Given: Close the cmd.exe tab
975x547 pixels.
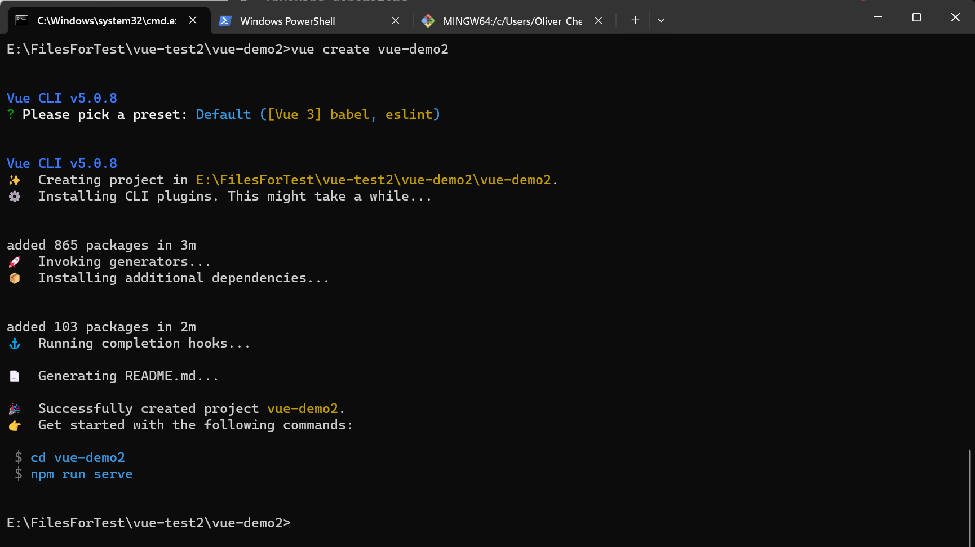Looking at the screenshot, I should tap(193, 20).
